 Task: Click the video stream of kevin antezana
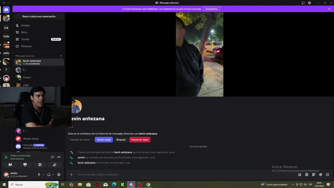pyautogui.click(x=200, y=54)
